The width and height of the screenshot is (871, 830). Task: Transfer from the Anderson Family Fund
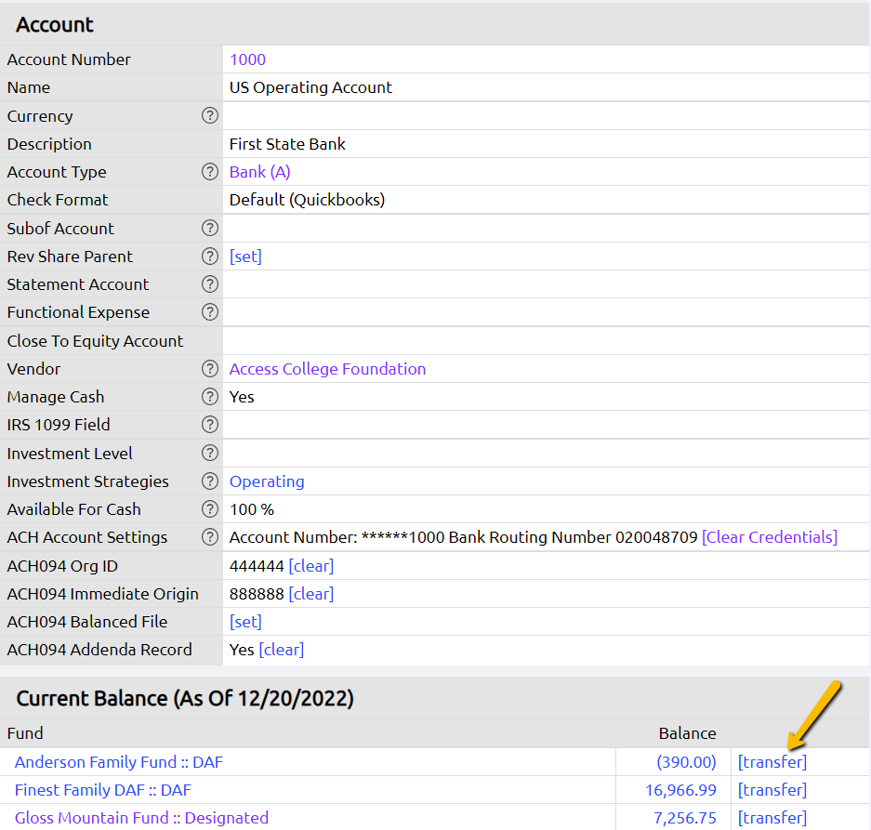(x=772, y=761)
